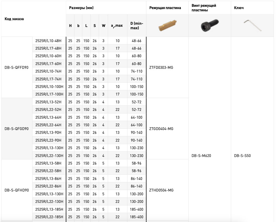The image size is (276, 222).
Task: Click the DB-S-M620 screw code
Action: [201, 156]
